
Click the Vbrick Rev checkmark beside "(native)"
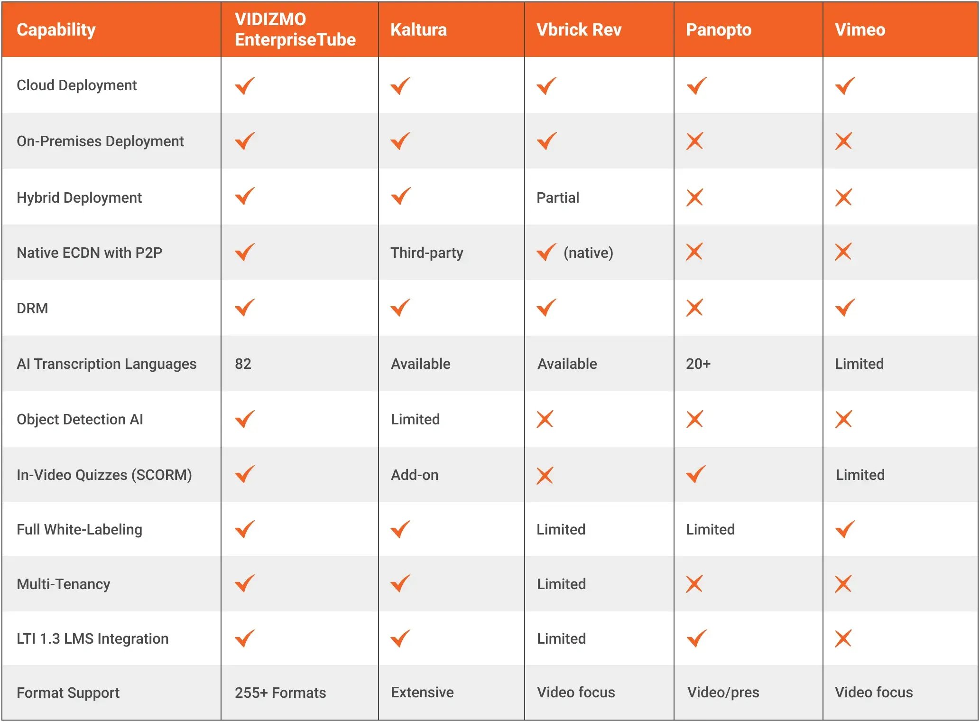tap(546, 252)
